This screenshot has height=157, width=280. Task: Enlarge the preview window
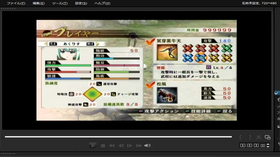click(x=267, y=137)
